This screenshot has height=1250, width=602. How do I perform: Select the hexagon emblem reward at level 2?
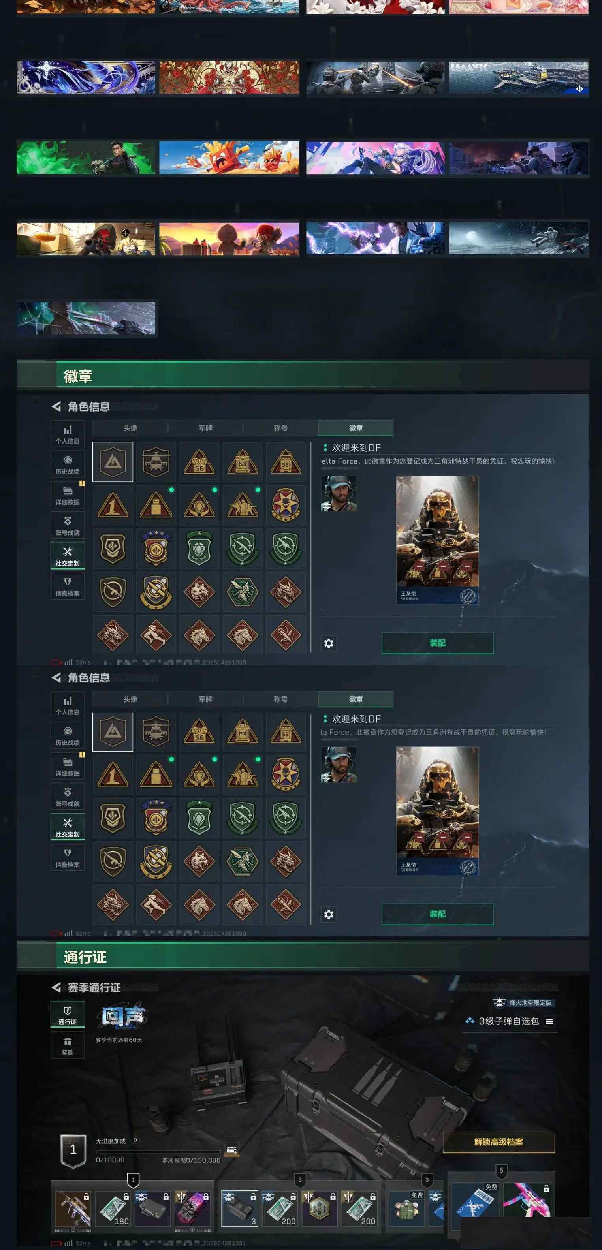(320, 1208)
